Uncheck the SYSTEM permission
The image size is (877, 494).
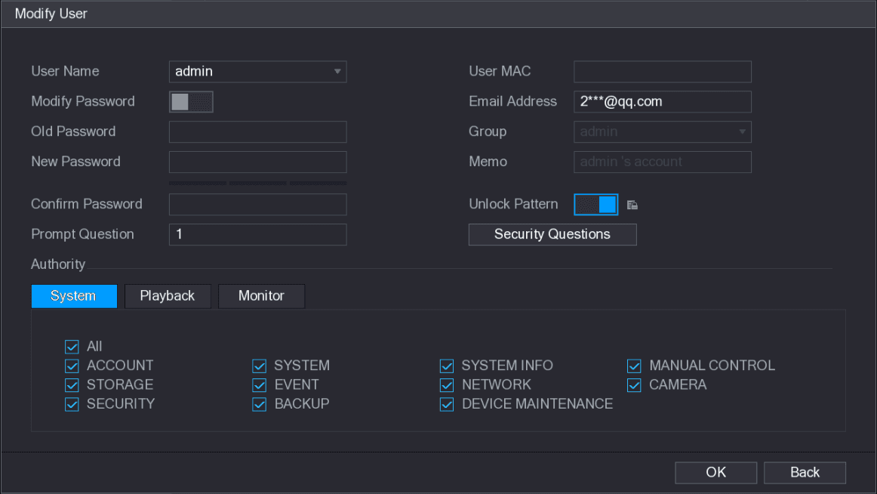pyautogui.click(x=259, y=366)
